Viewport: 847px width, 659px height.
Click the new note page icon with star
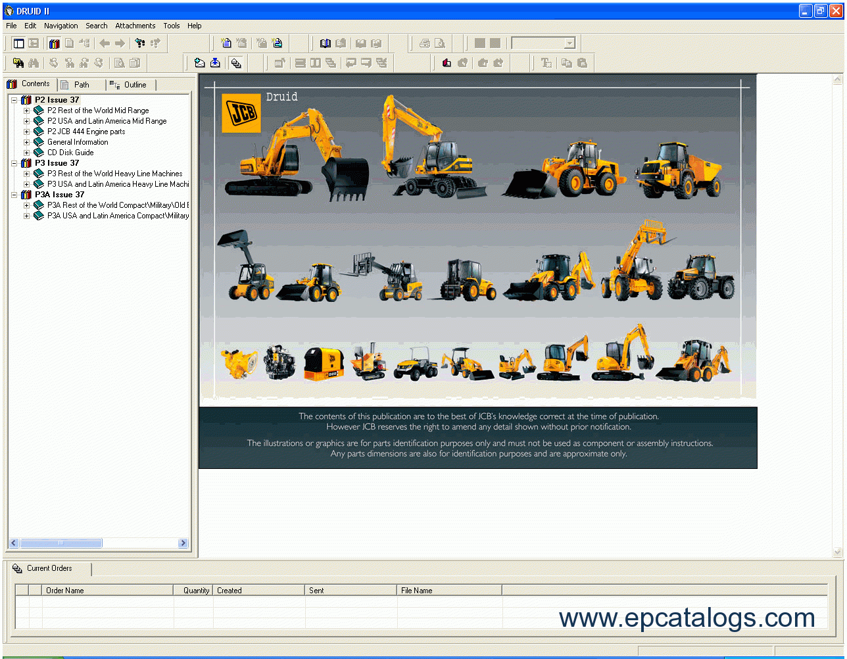(x=226, y=43)
